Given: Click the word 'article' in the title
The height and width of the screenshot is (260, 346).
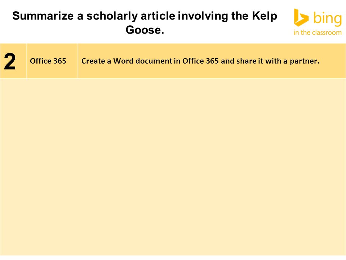Looking at the screenshot, I should click(x=158, y=16).
